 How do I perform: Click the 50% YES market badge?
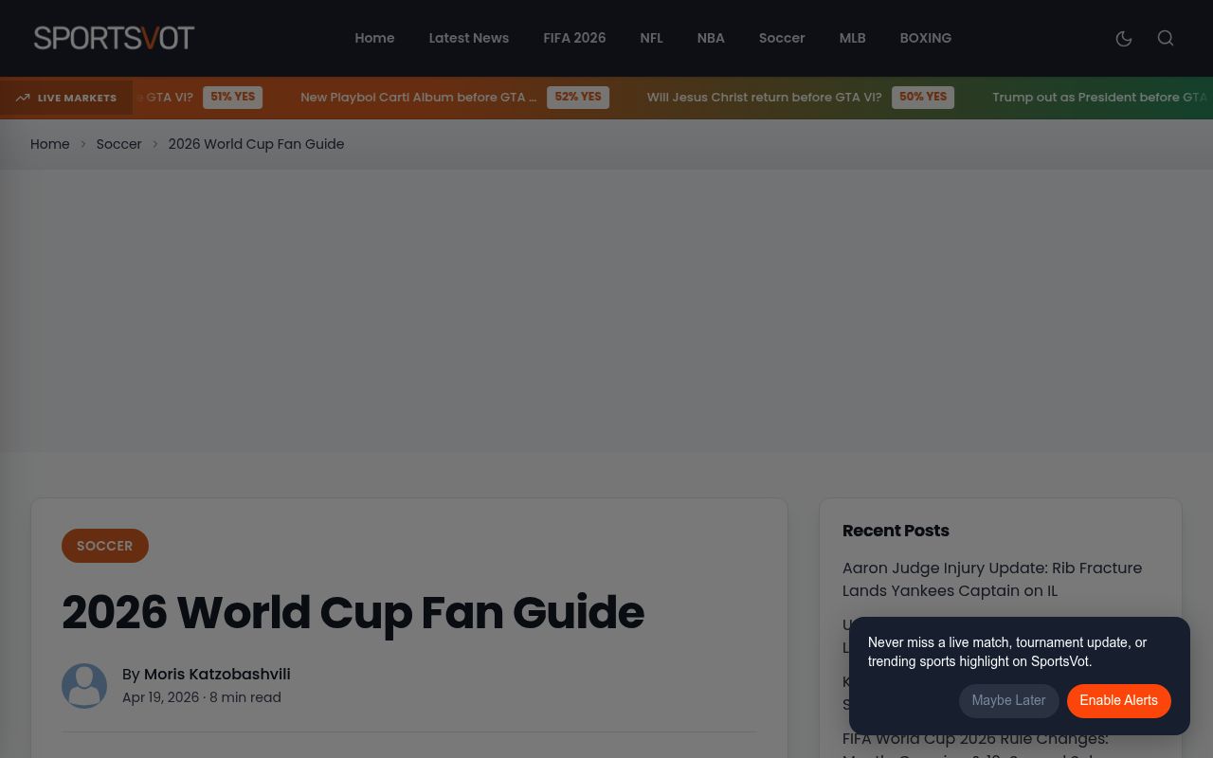pyautogui.click(x=923, y=98)
